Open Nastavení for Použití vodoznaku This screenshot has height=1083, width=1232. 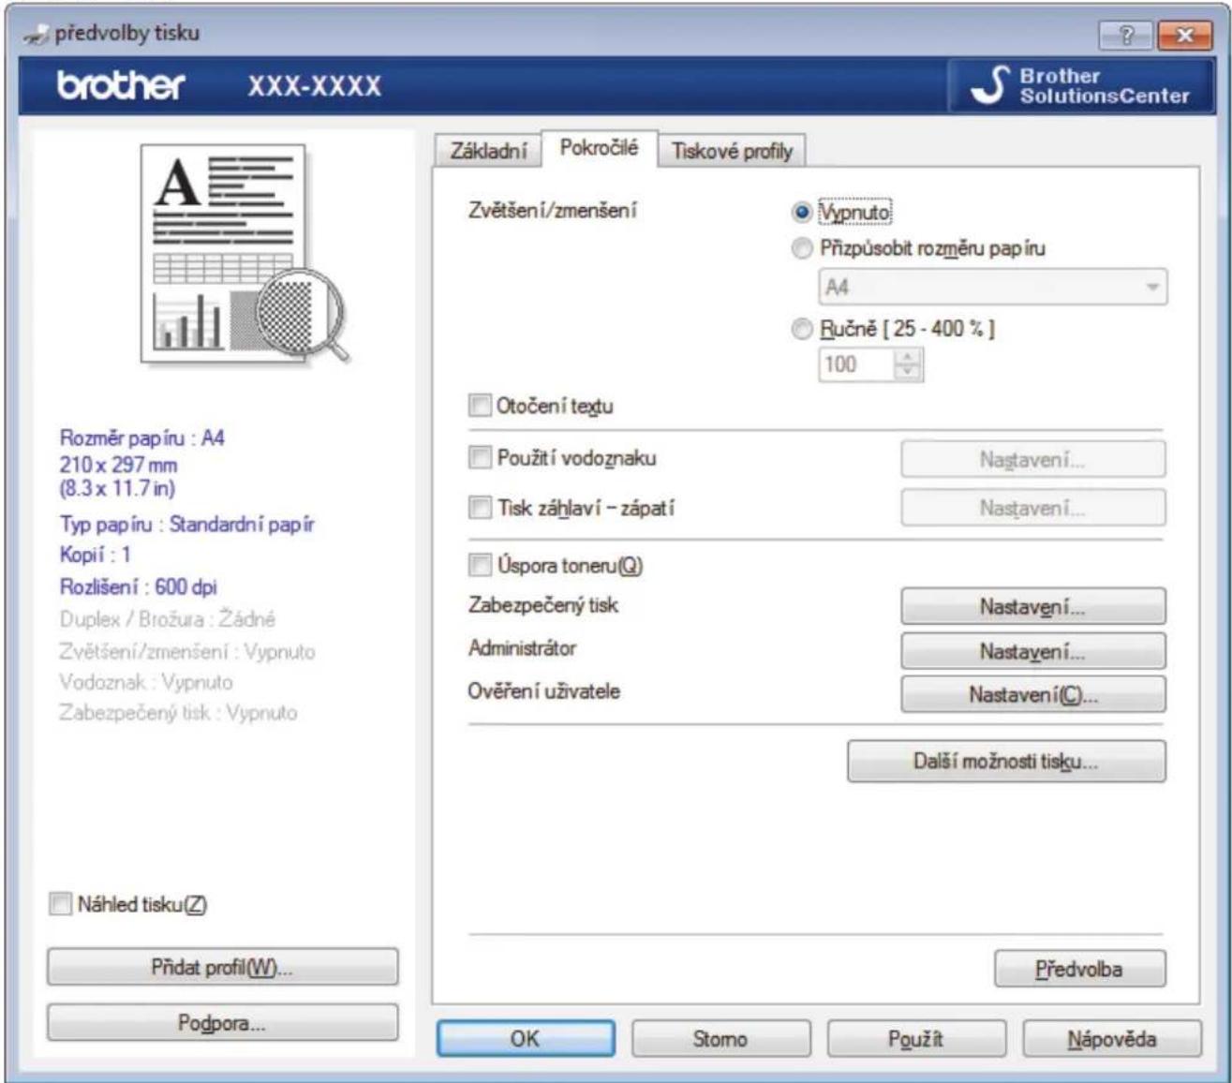(x=1033, y=459)
